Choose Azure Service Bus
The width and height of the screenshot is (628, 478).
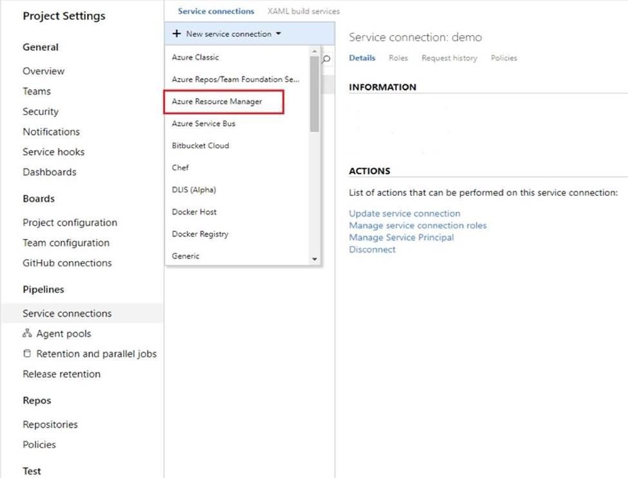pos(237,124)
